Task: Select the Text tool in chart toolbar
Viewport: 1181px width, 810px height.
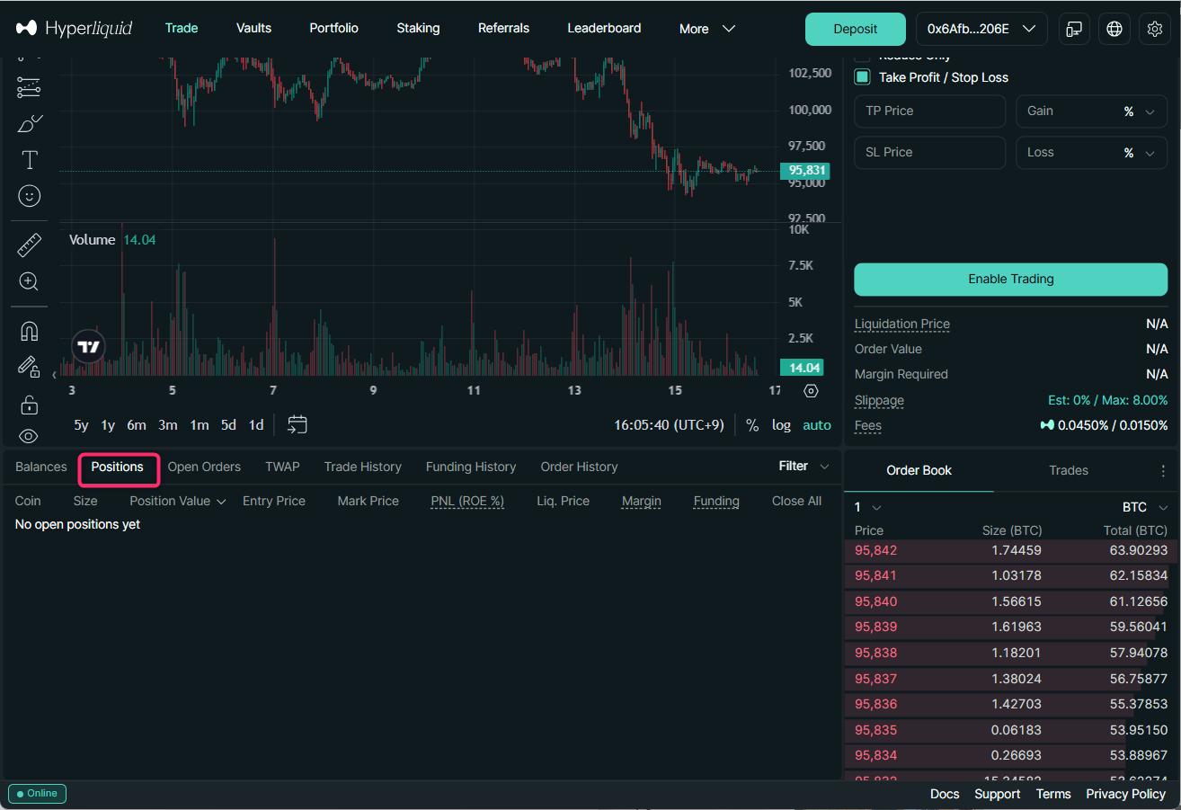Action: tap(29, 160)
